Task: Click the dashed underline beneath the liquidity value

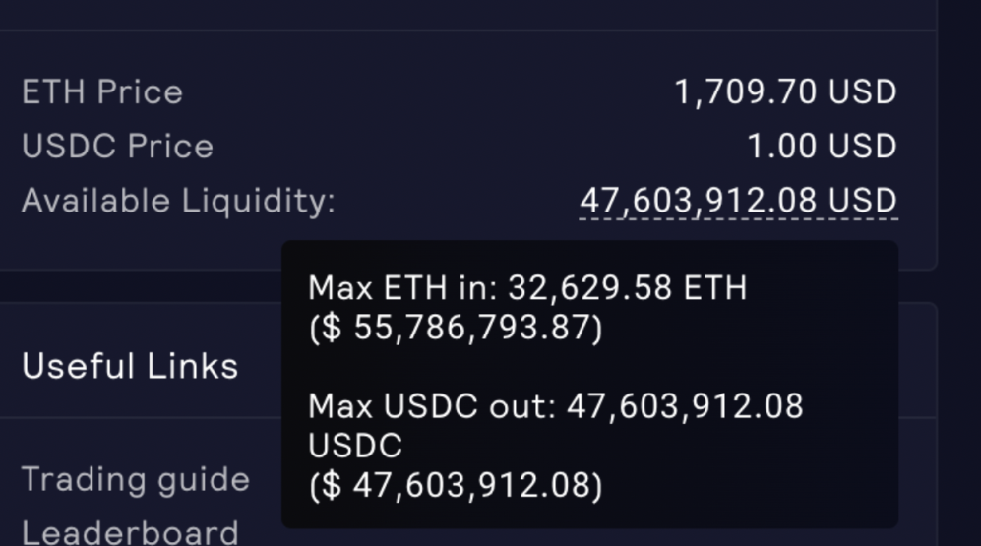Action: (x=738, y=218)
